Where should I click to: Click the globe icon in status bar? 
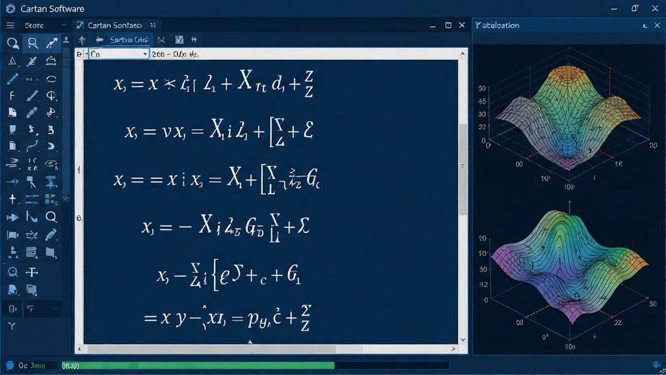pyautogui.click(x=9, y=365)
